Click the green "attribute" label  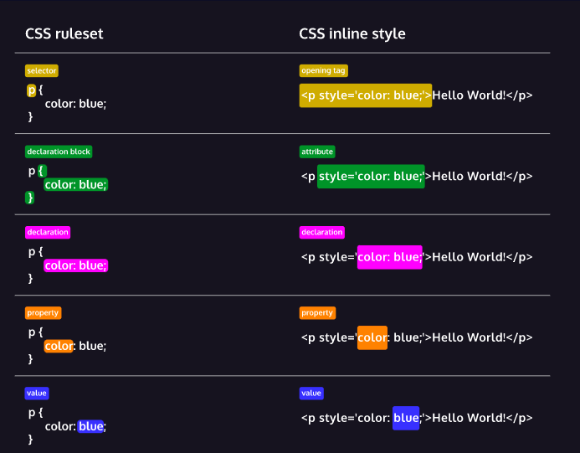(x=317, y=152)
